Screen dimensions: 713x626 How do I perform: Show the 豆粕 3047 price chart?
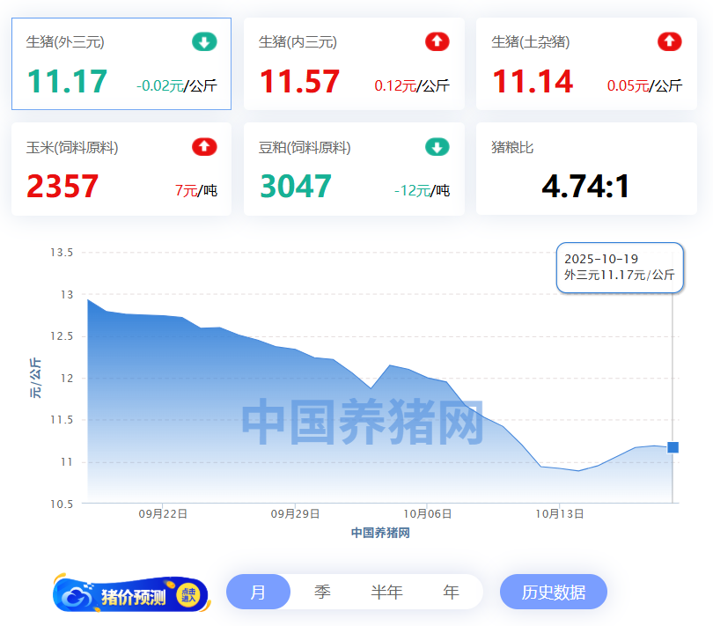(353, 169)
